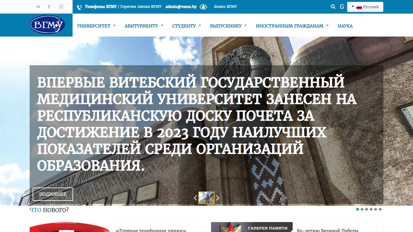Click the ПОДРОБНЕЕ button

pos(53,194)
